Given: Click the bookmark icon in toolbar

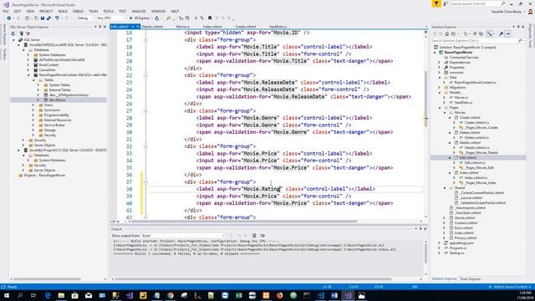Looking at the screenshot, I should point(210,18).
